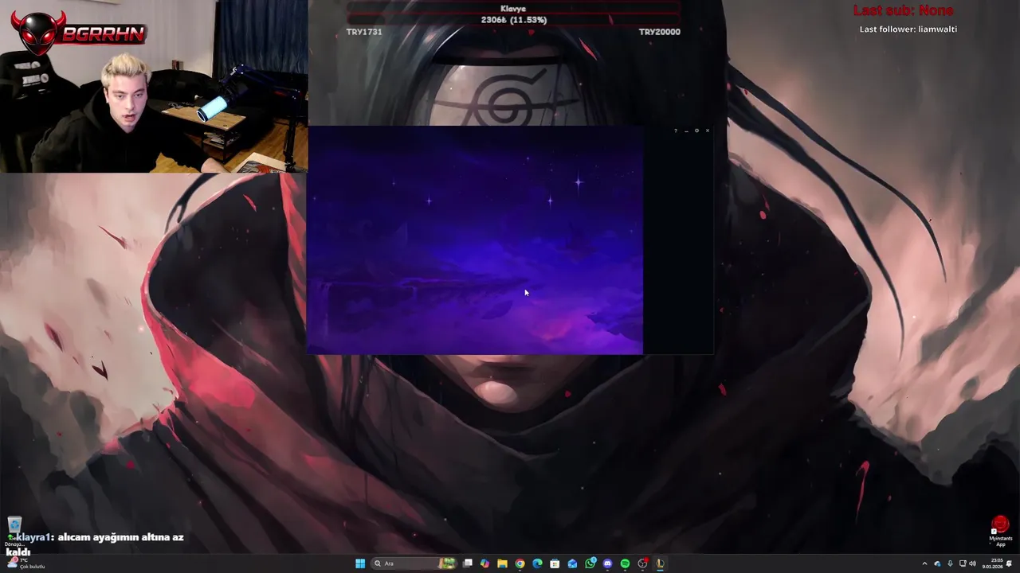Image resolution: width=1020 pixels, height=573 pixels.
Task: Click the taskbar search box labeled Ara
Action: pos(414,563)
